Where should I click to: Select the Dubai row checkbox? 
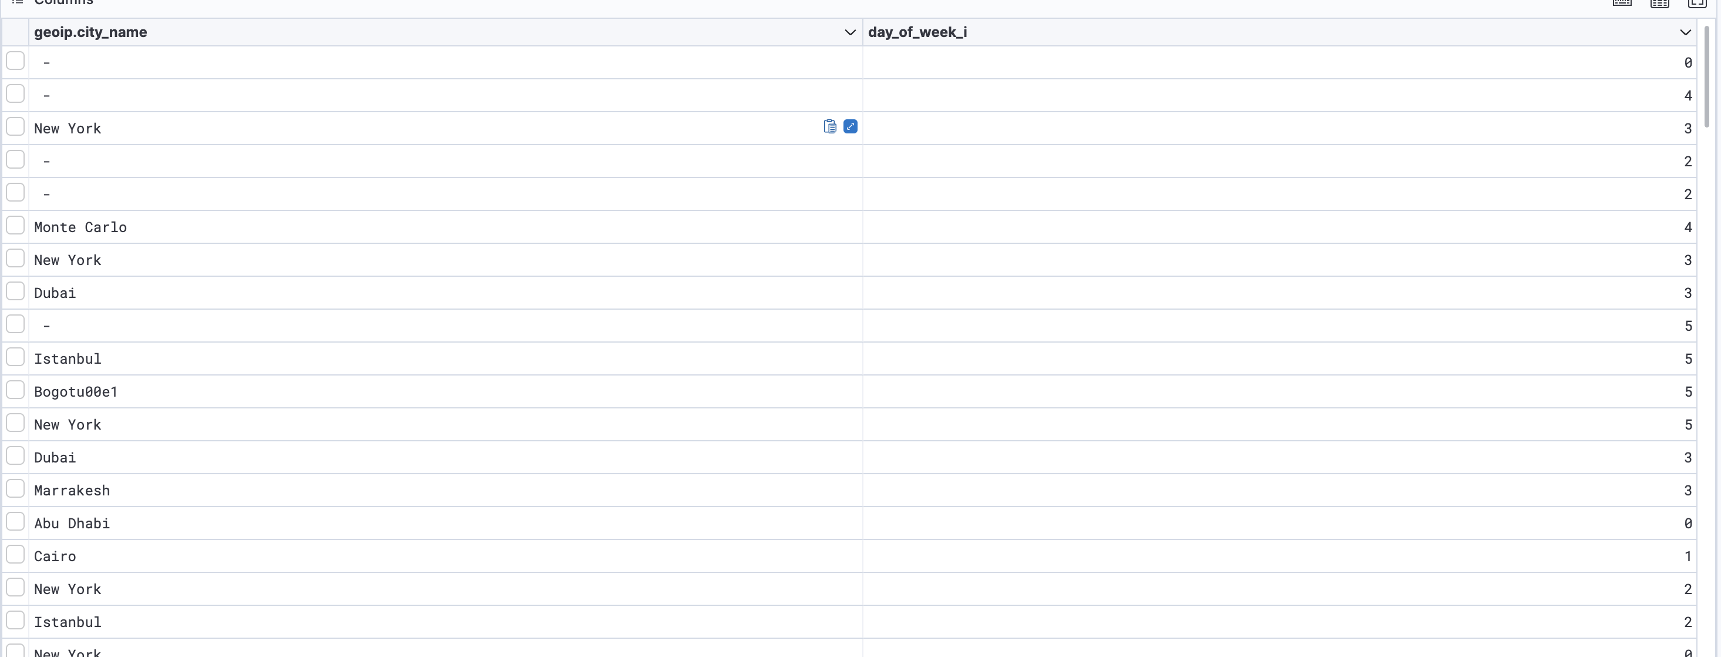pyautogui.click(x=15, y=291)
